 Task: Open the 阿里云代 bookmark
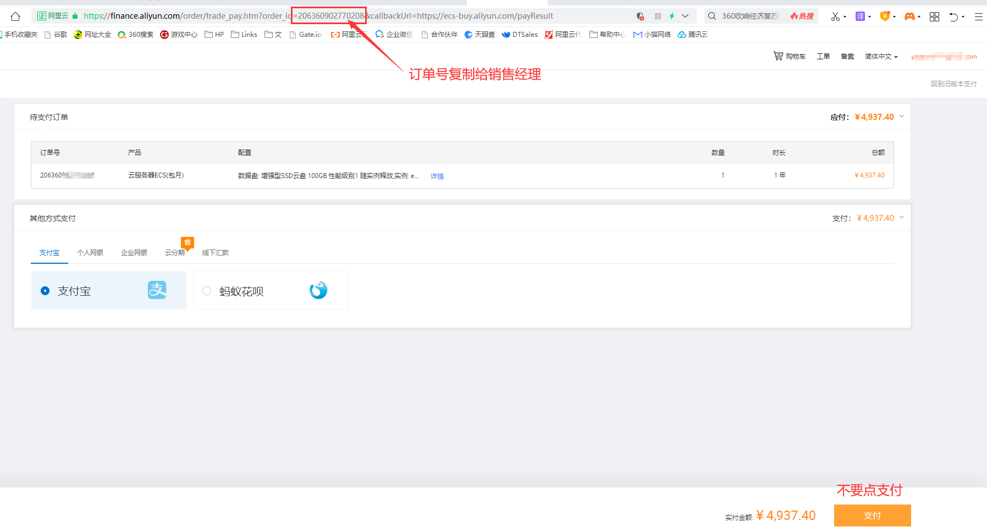point(563,35)
